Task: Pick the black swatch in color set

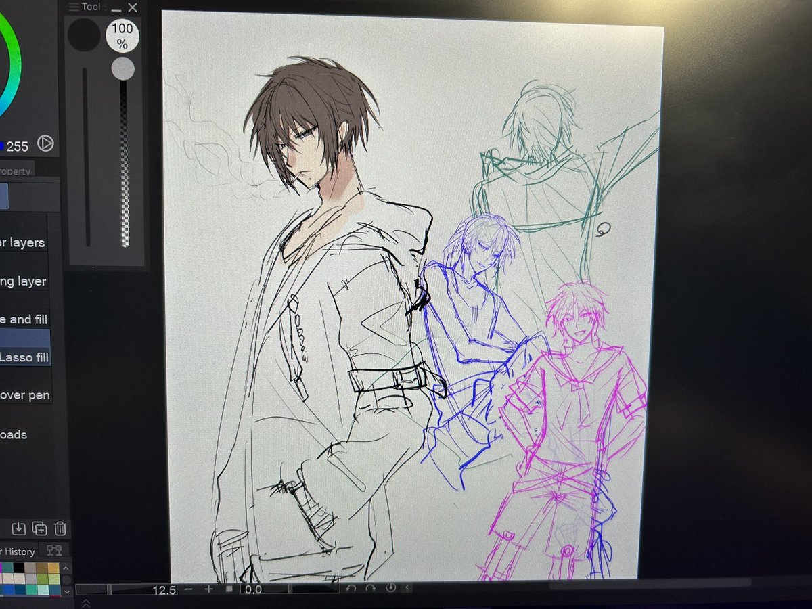Action: pos(18,568)
